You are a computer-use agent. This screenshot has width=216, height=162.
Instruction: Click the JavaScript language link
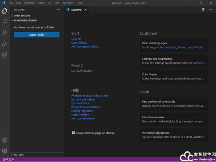[170, 48]
